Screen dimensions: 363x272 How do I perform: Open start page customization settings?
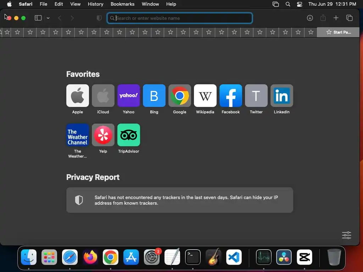tap(347, 235)
